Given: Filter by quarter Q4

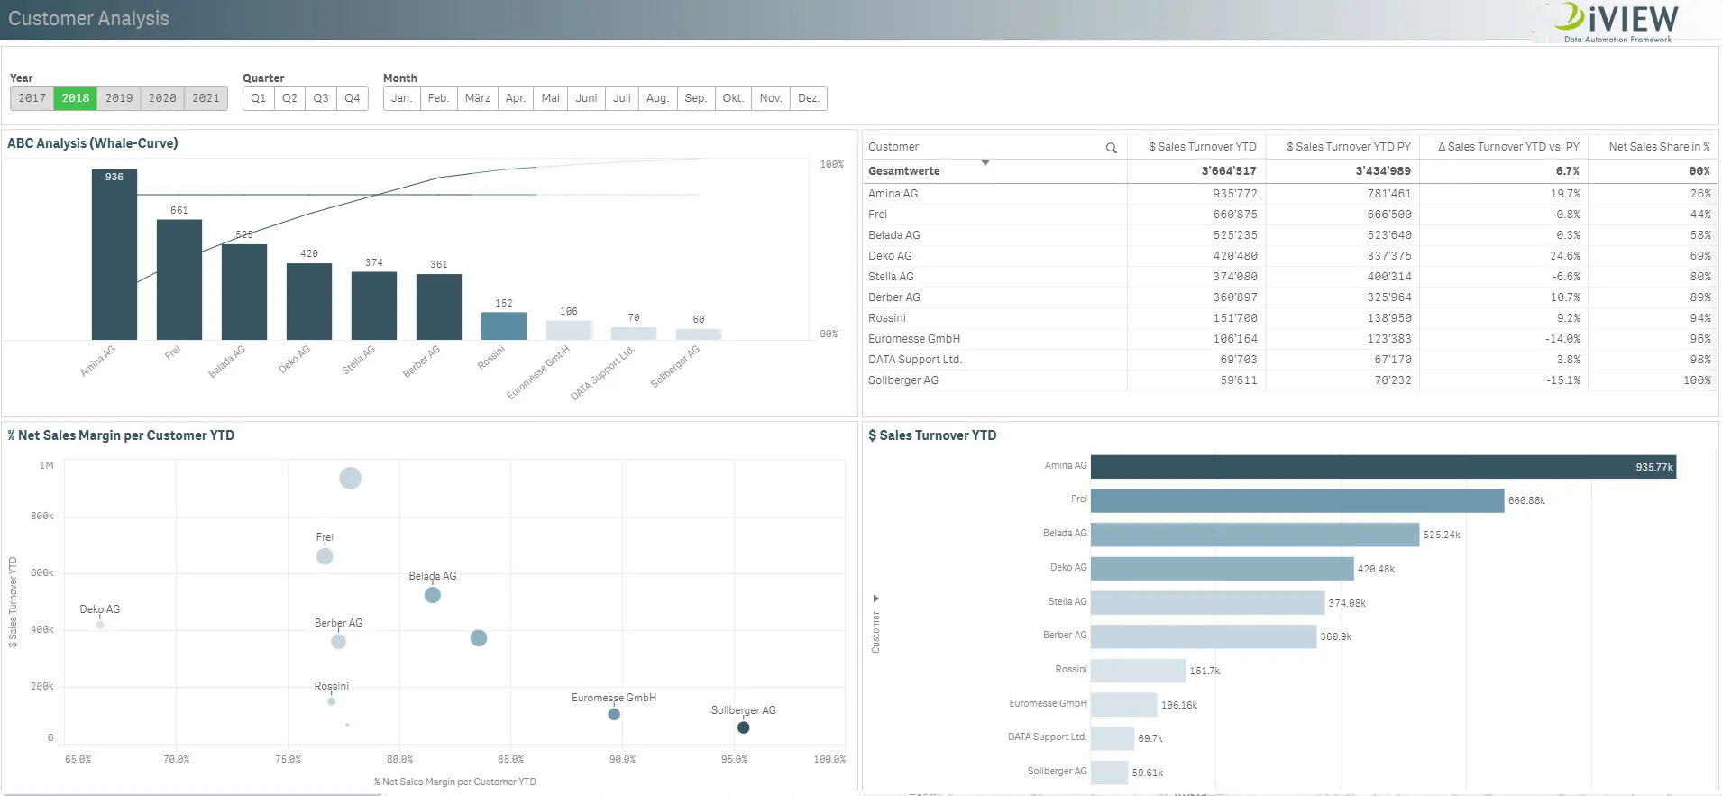Looking at the screenshot, I should coord(353,98).
